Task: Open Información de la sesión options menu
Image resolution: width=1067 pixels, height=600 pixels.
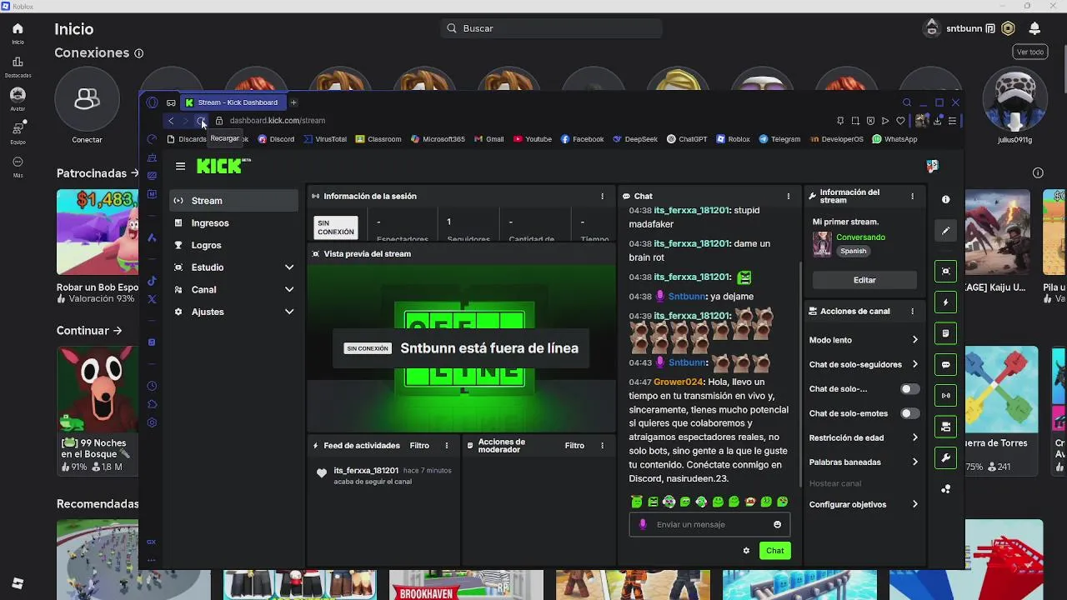Action: click(x=602, y=196)
